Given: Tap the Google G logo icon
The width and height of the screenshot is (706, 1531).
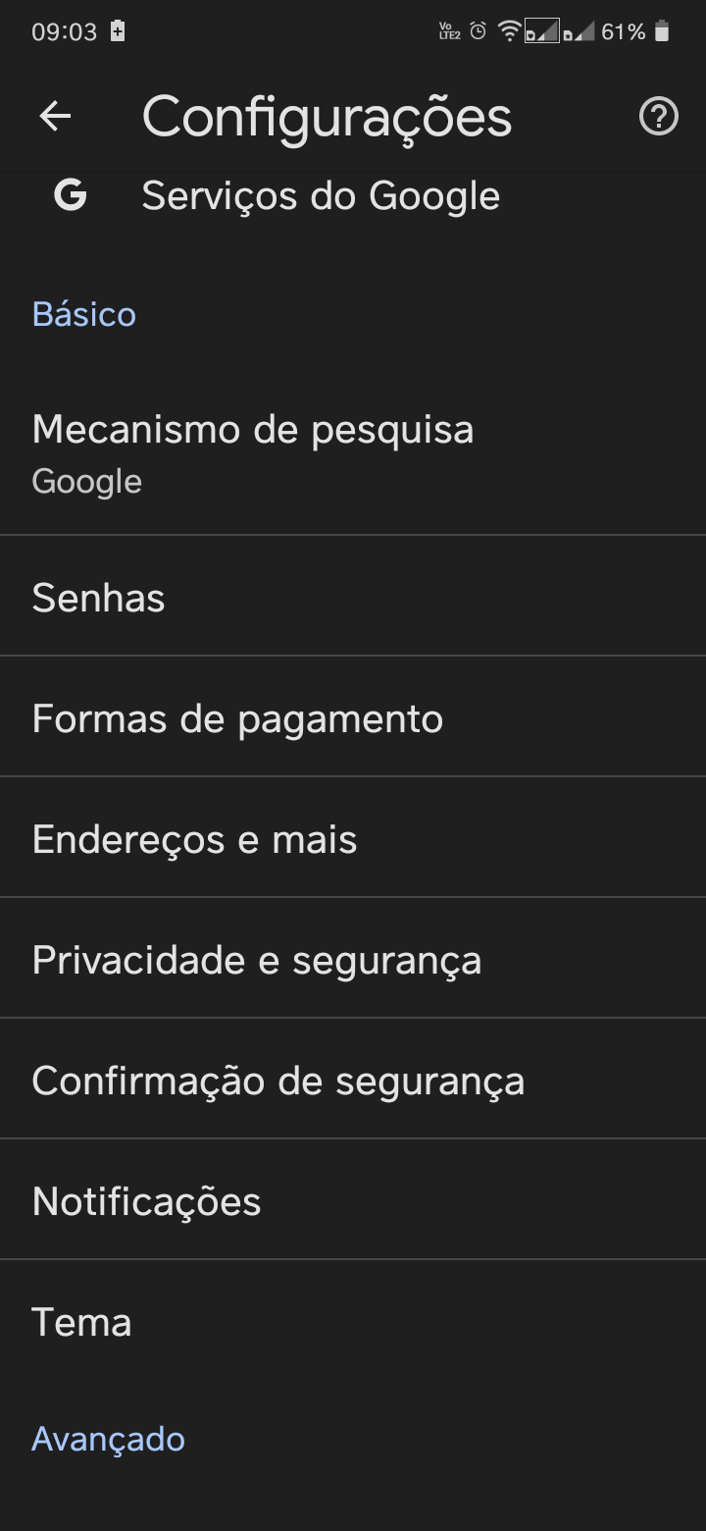Looking at the screenshot, I should coord(70,195).
